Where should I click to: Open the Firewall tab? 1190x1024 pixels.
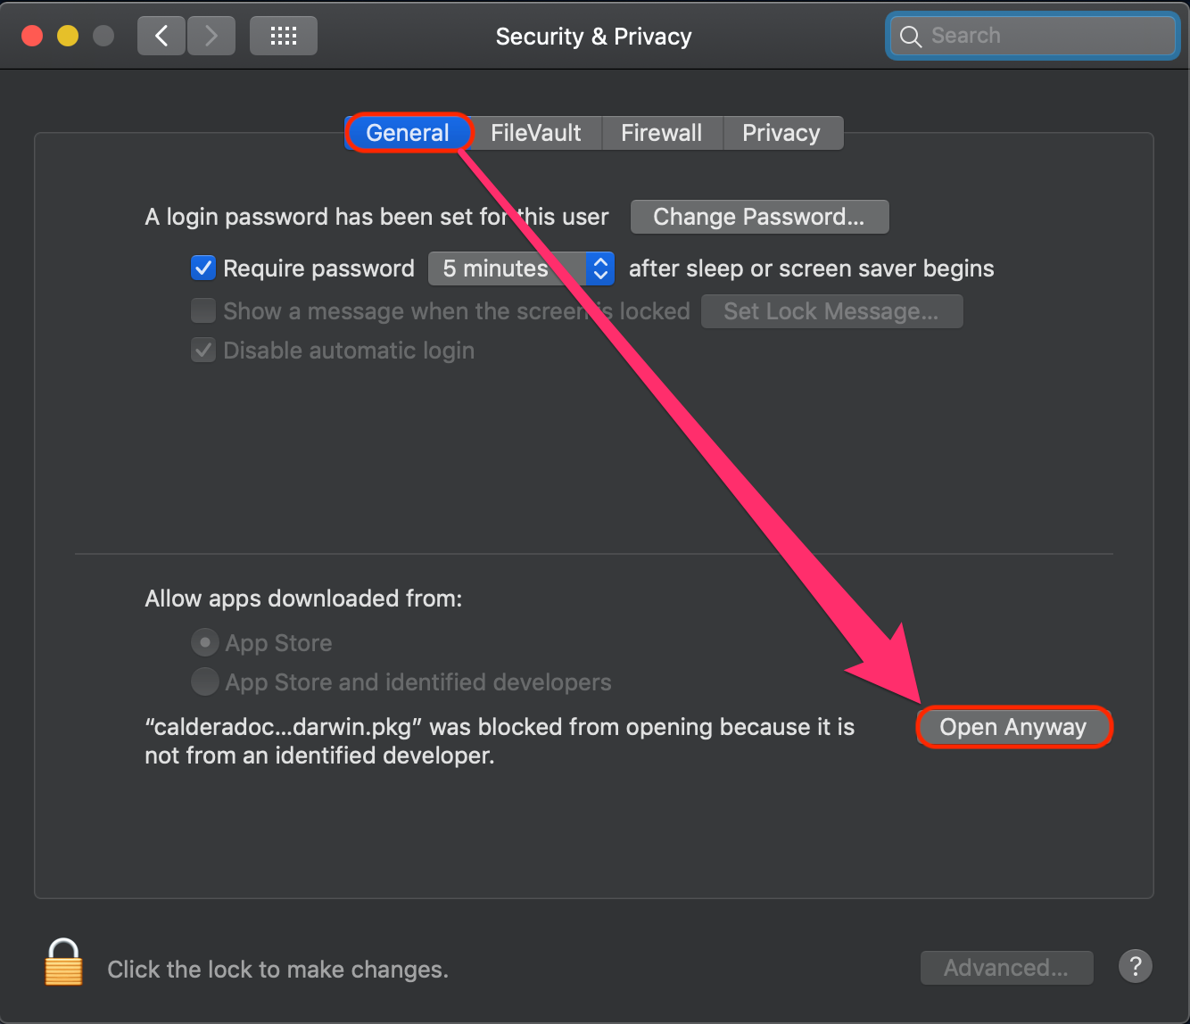[661, 133]
